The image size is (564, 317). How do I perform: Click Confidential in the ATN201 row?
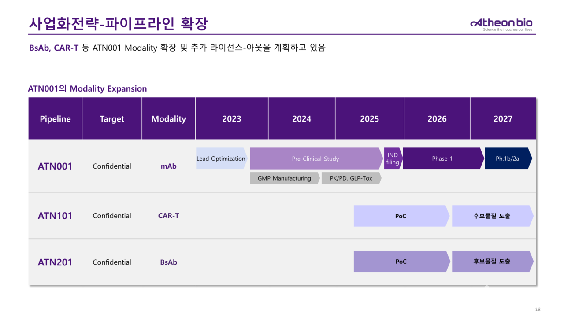click(x=111, y=262)
